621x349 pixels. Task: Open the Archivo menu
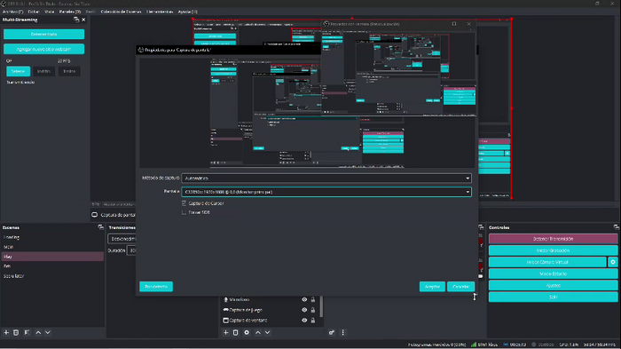point(12,12)
